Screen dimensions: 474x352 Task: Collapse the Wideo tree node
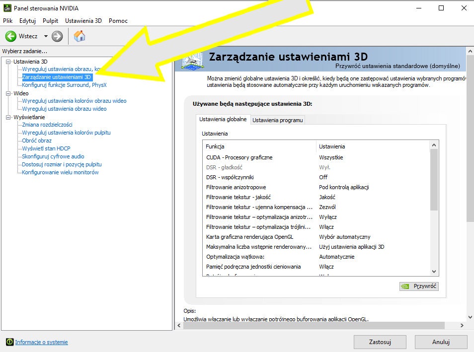(8, 93)
